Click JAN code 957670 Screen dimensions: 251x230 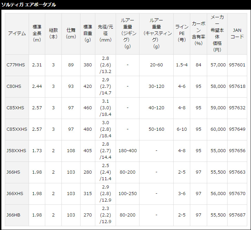pos(237,194)
